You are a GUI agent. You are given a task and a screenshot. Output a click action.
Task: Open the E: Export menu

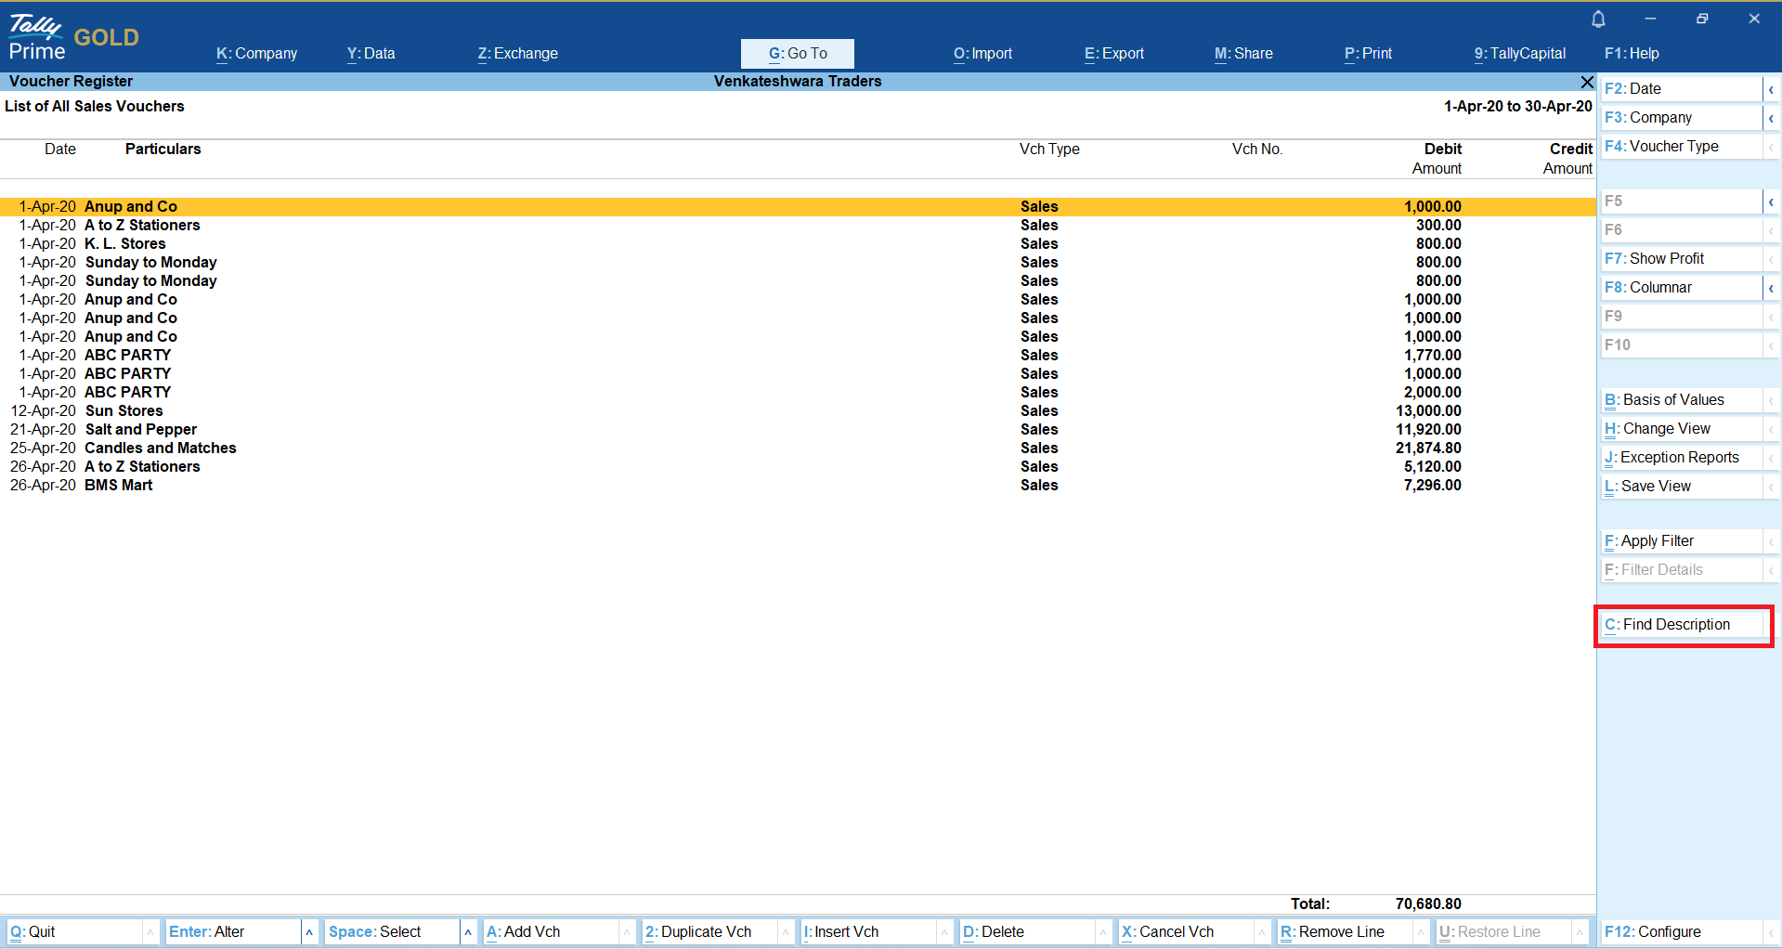click(1113, 54)
